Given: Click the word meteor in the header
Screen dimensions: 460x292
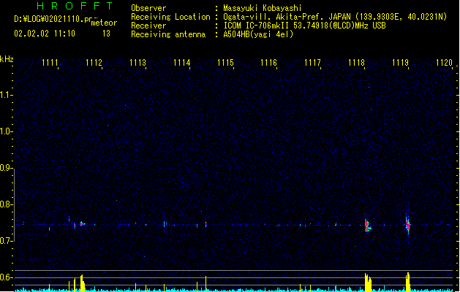Looking at the screenshot, I should 104,23.
